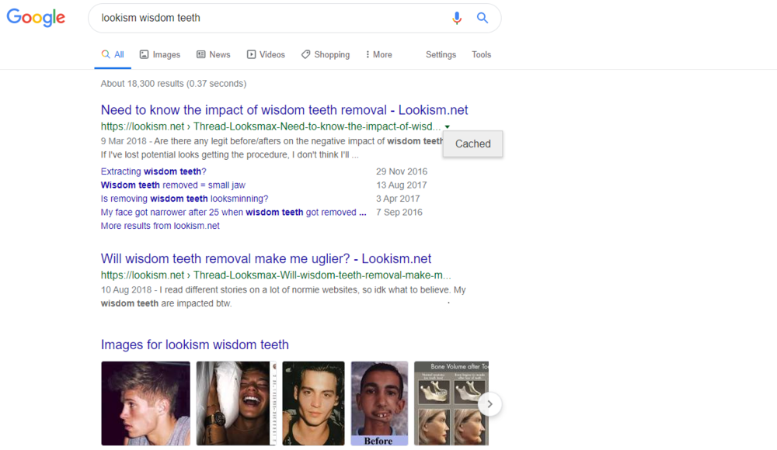Click the dropdown arrow beside the first result URL
The width and height of the screenshot is (777, 450).
(447, 127)
